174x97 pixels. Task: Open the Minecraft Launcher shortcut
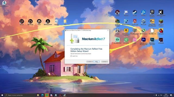click(x=161, y=23)
